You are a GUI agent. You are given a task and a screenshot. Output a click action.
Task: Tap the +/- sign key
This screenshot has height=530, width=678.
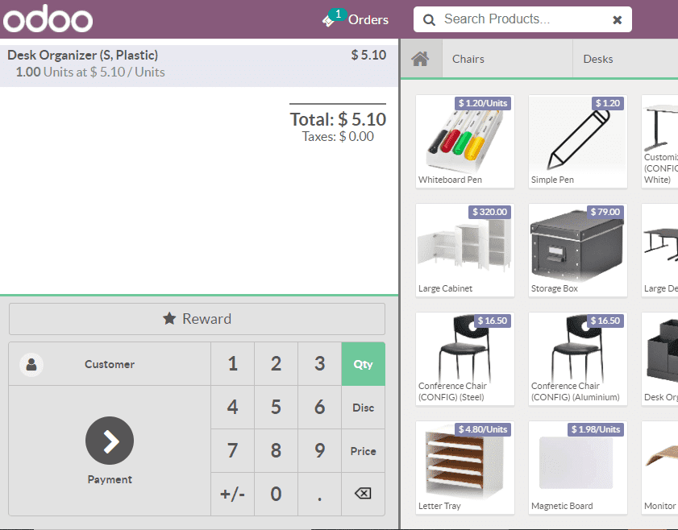(233, 494)
